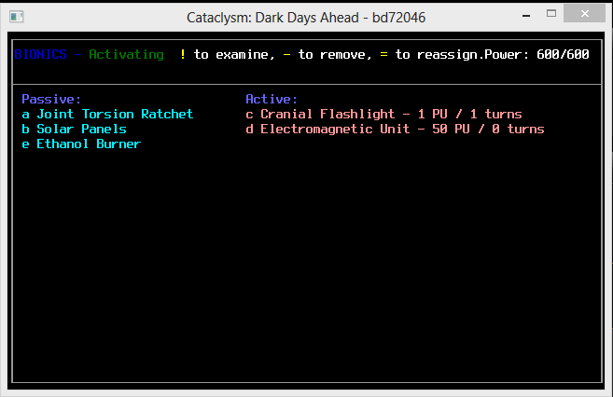The image size is (613, 397).
Task: Activate the Electromagnetic Unit bionic
Action: coord(395,130)
